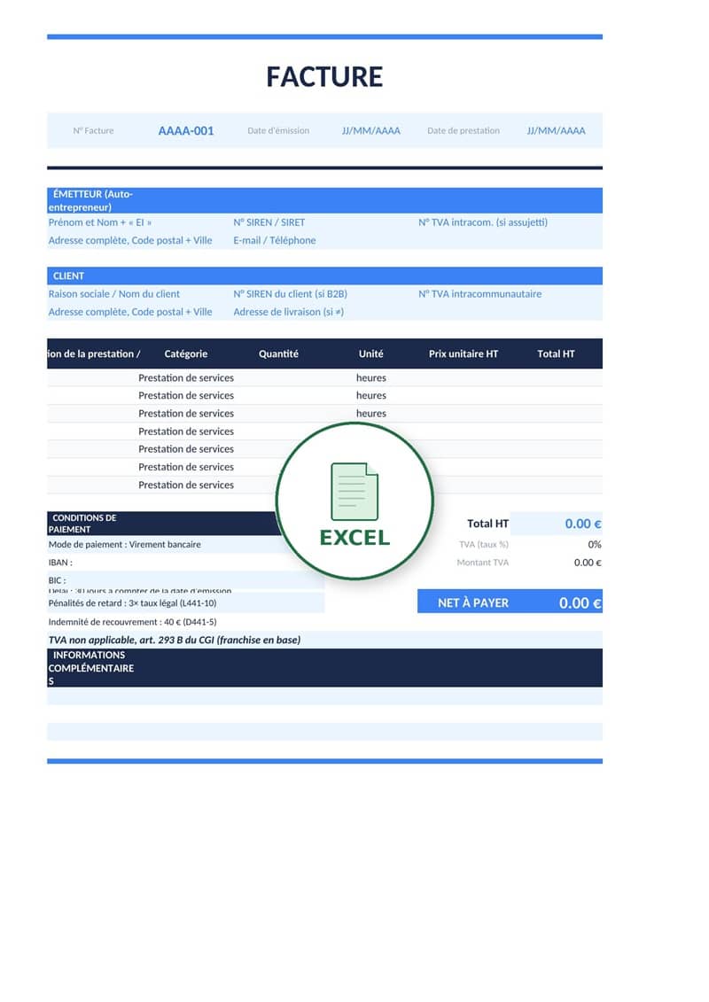This screenshot has height=1002, width=709.
Task: Select the 0.00 € Montant TVA value
Action: (x=588, y=563)
